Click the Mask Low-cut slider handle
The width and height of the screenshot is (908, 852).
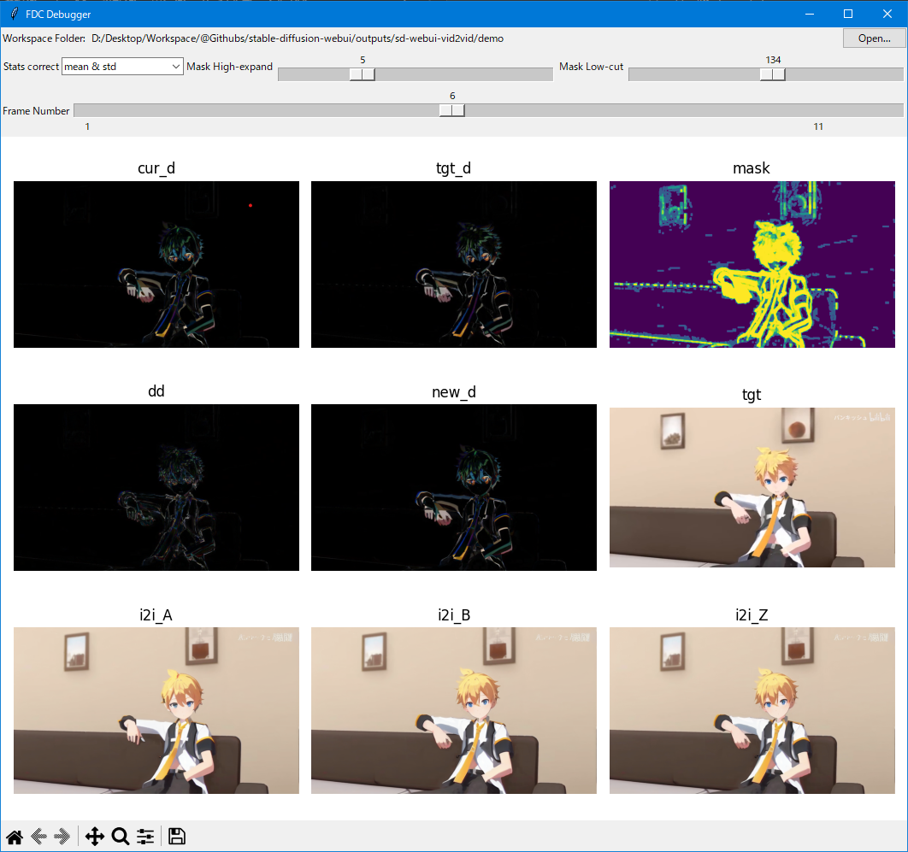pos(773,74)
